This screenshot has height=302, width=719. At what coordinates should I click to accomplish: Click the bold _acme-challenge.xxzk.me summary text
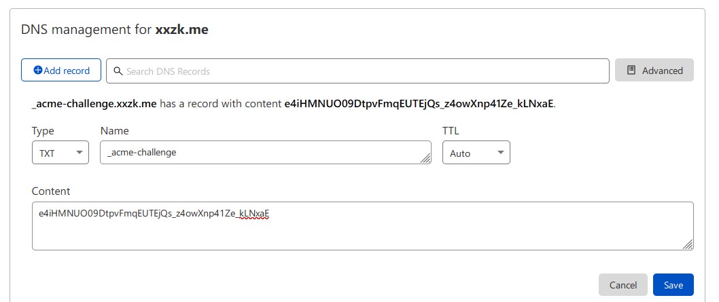pyautogui.click(x=94, y=104)
